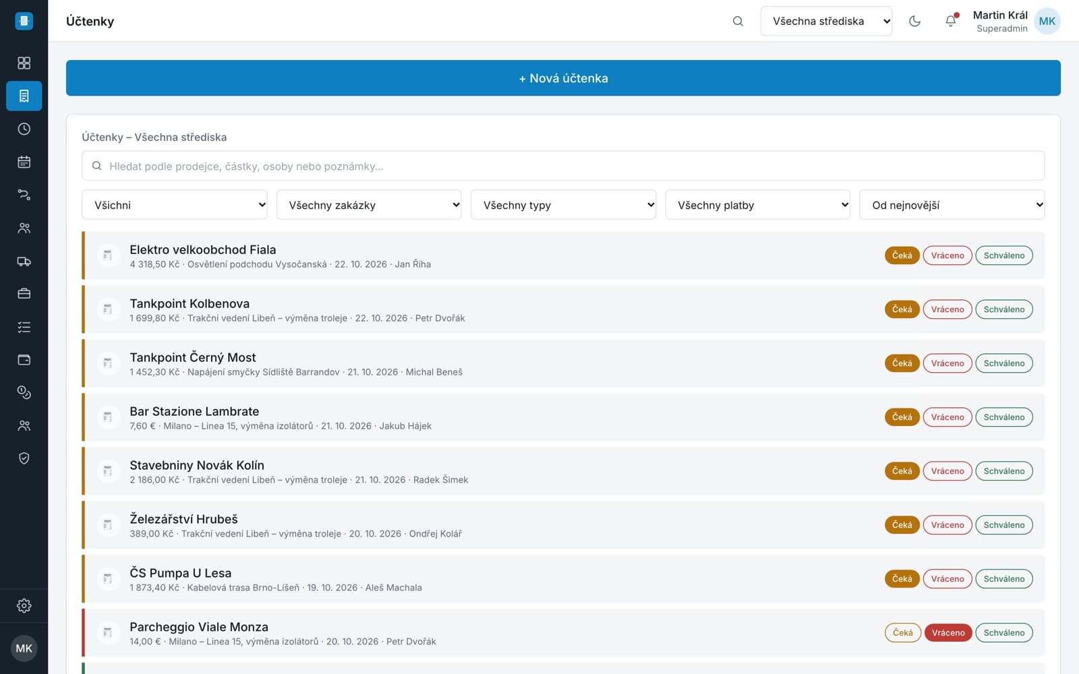Open the checklist icon in sidebar
Viewport: 1079px width, 674px height.
pos(24,327)
